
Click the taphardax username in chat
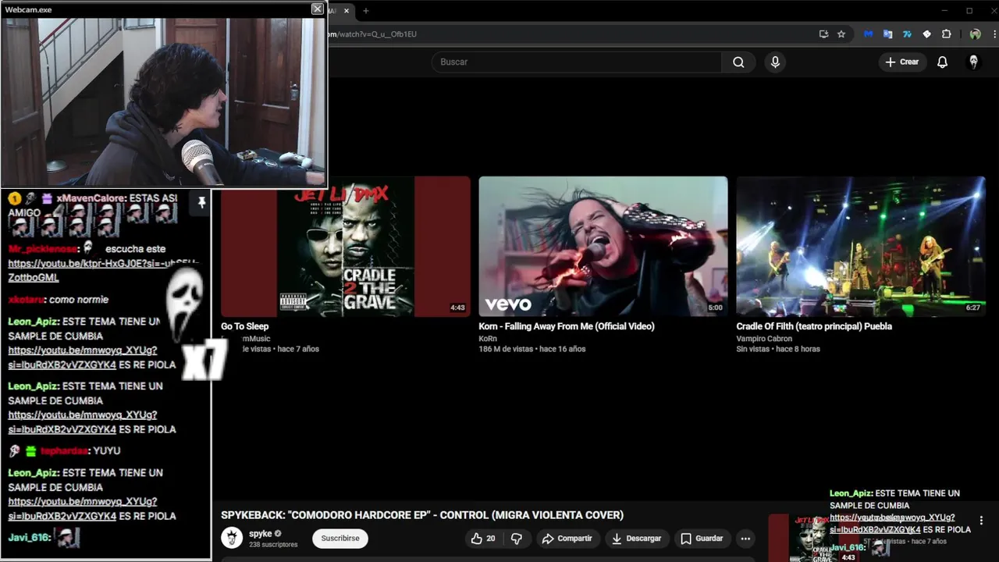(x=65, y=451)
